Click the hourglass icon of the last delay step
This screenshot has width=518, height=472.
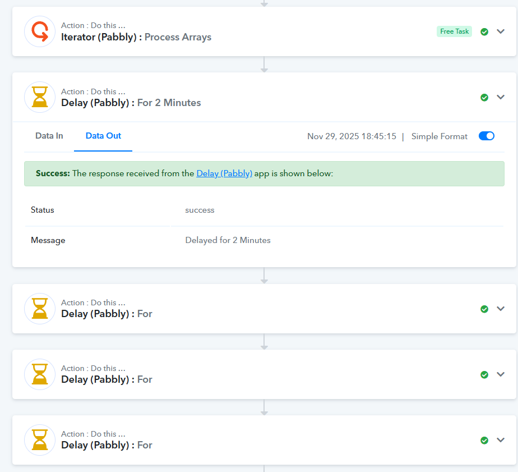40,439
